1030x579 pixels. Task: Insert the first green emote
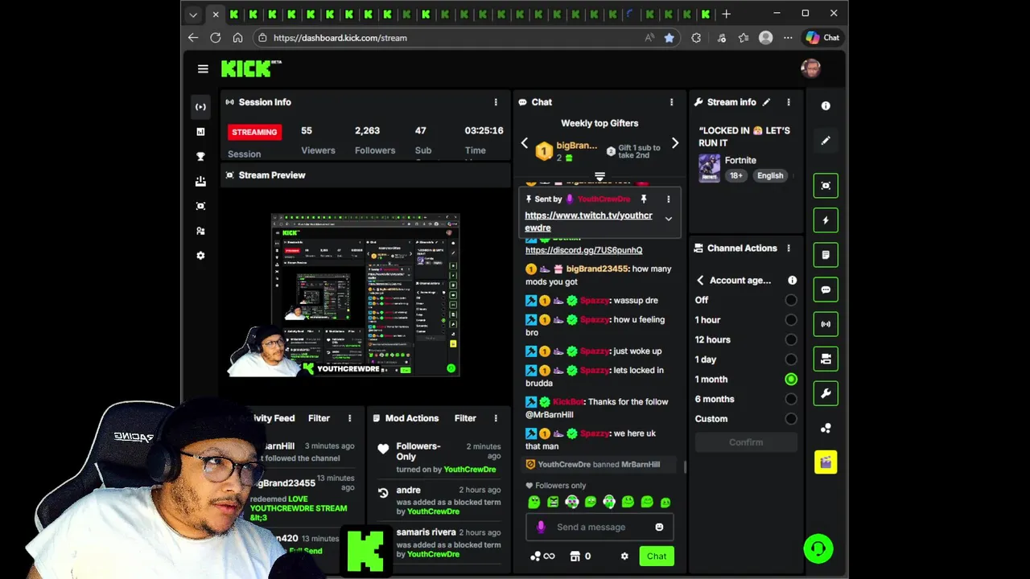pos(534,503)
